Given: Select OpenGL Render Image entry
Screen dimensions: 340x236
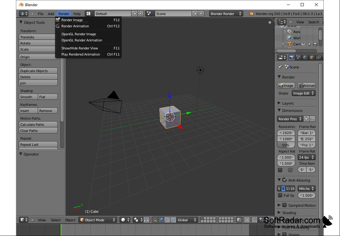Looking at the screenshot, I should tap(88, 34).
